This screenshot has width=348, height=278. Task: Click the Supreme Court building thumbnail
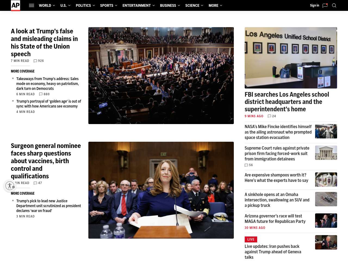coord(326,153)
